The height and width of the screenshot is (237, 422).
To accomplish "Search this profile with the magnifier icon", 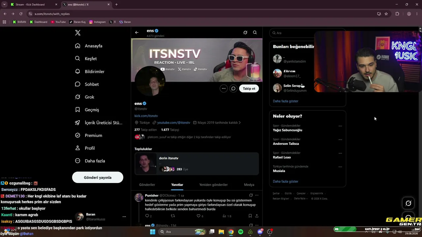I will coord(255,33).
